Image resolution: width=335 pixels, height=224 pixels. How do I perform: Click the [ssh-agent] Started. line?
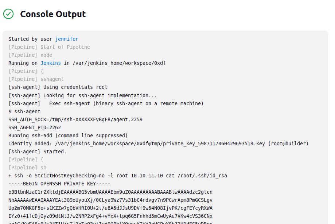coord(38,152)
